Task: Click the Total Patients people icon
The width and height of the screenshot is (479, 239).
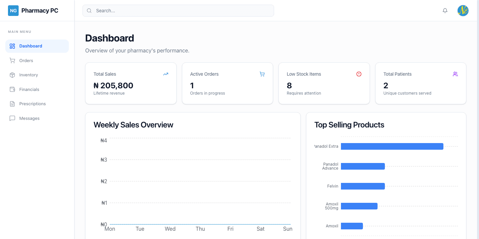Action: [x=455, y=74]
